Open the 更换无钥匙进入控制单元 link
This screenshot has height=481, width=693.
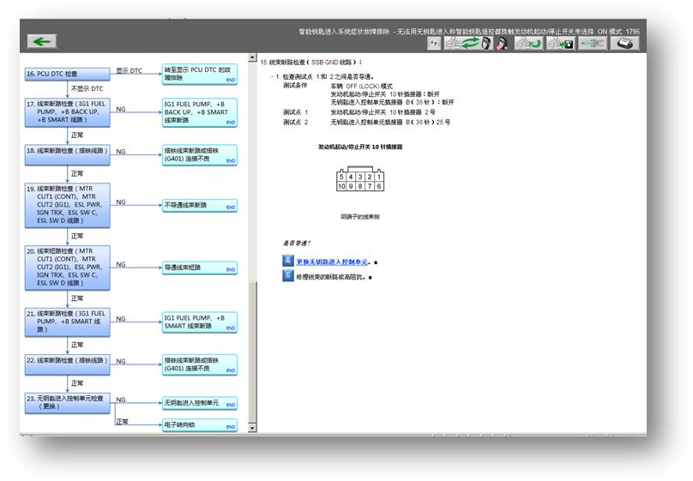[332, 262]
